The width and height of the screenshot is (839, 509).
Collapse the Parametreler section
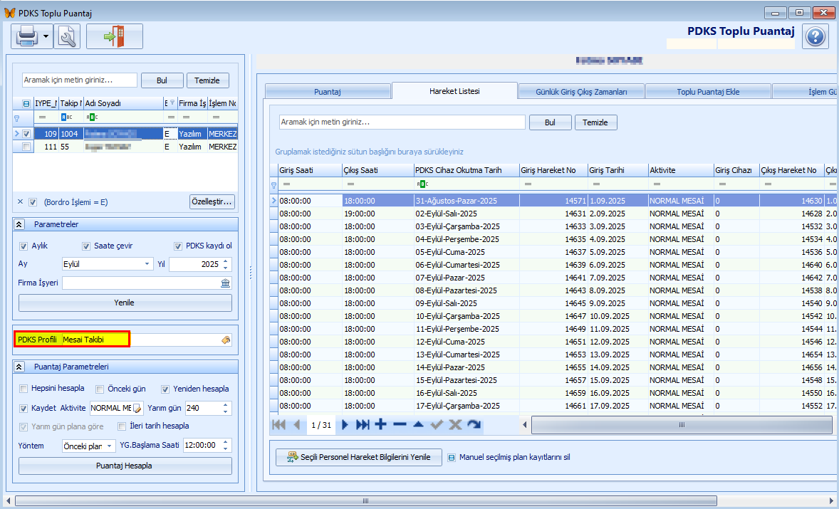tap(20, 224)
